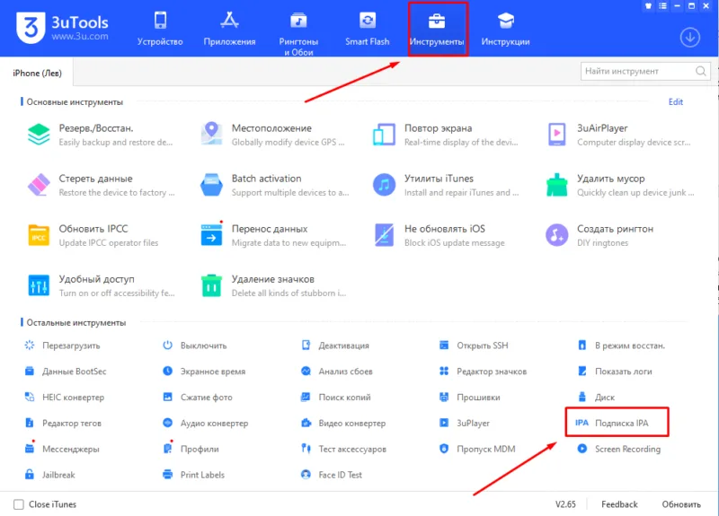Launch the Создать рингтон icon

[x=556, y=235]
